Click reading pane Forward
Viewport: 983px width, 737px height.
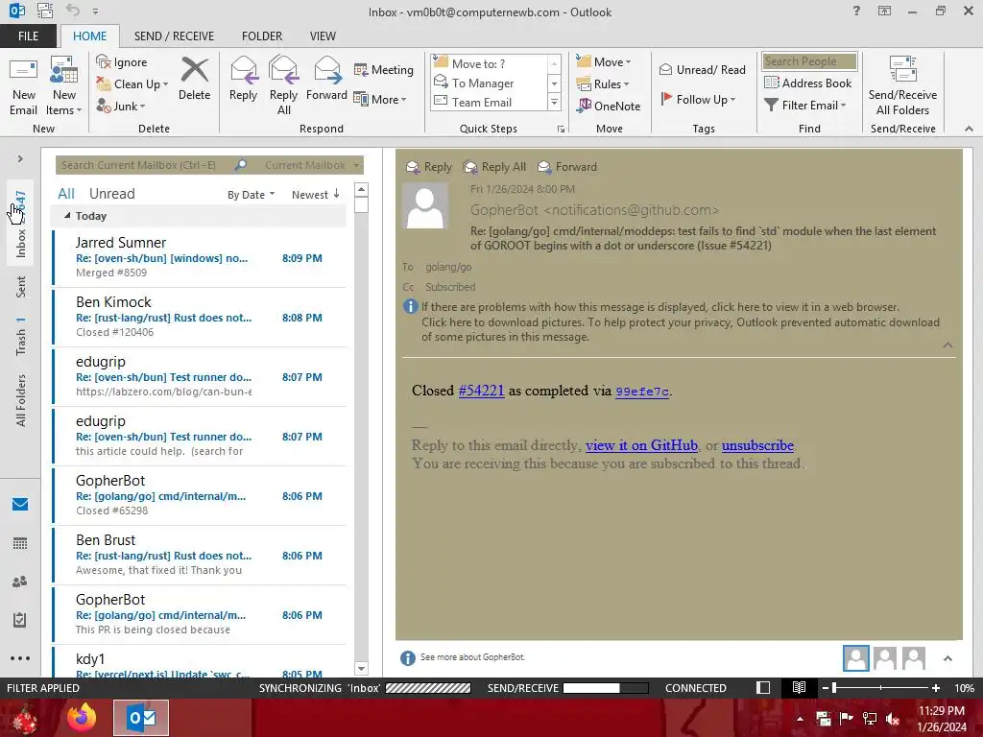click(x=567, y=167)
